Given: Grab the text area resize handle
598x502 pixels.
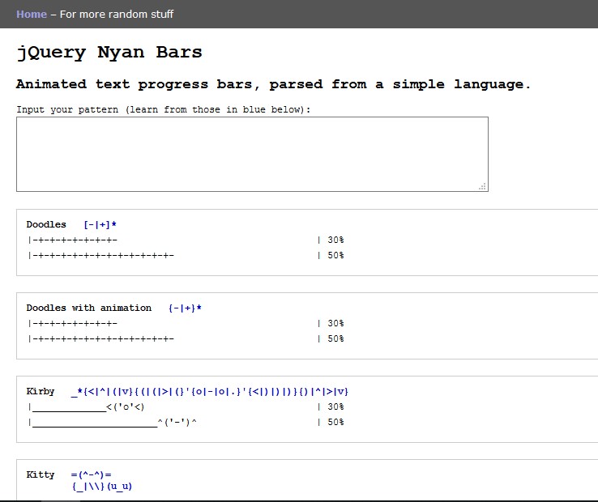Looking at the screenshot, I should [482, 186].
